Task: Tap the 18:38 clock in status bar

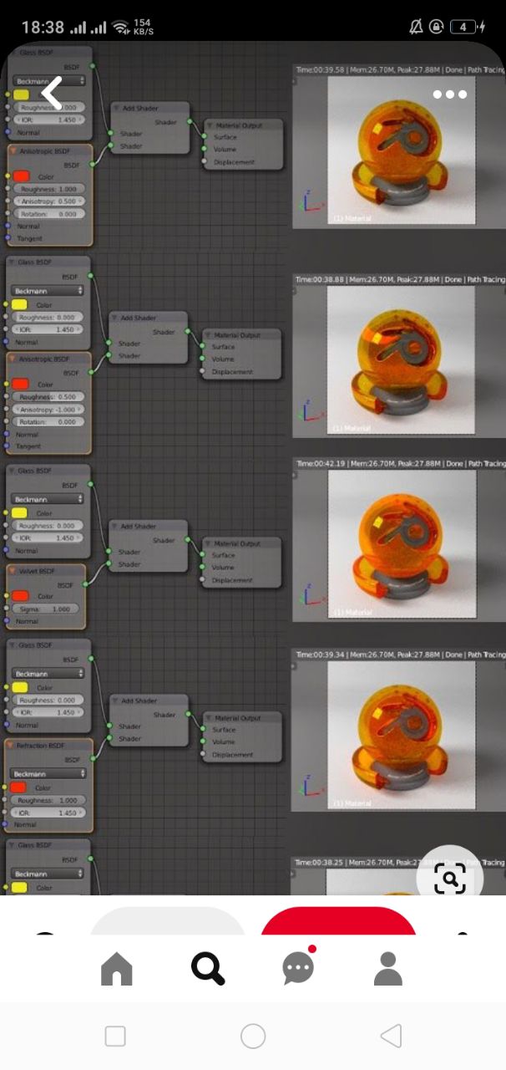Action: click(43, 27)
